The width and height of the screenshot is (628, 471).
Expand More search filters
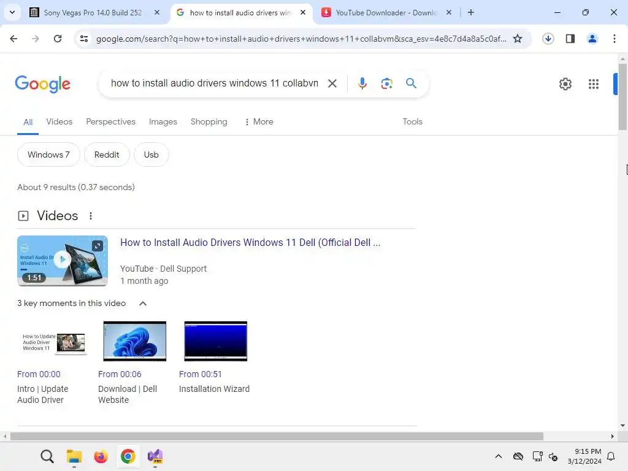(x=259, y=121)
